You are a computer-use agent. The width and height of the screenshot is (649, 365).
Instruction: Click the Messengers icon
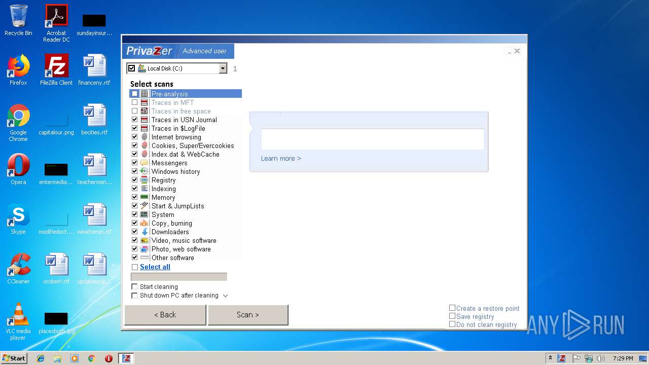[145, 163]
